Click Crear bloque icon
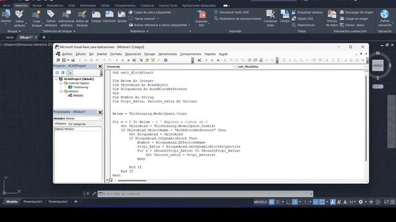396x222 pixels. [x=37, y=14]
